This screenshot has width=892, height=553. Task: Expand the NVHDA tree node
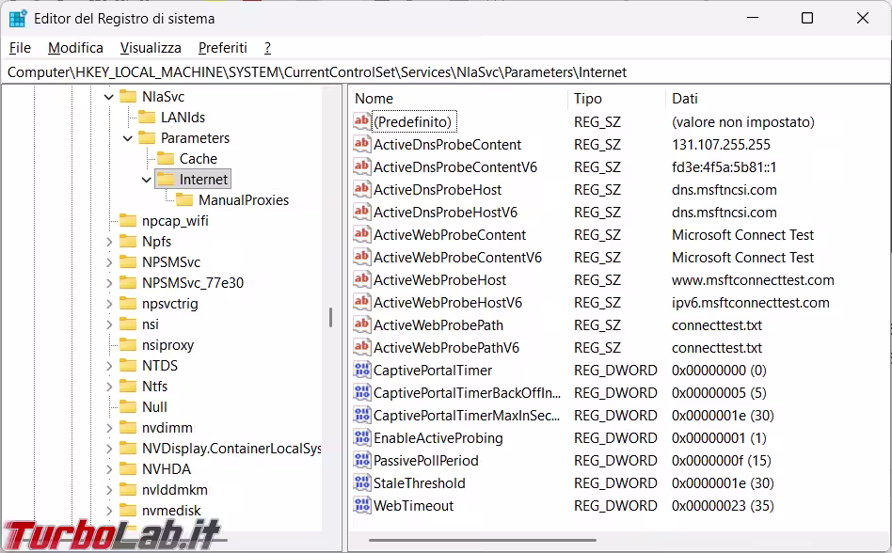[x=108, y=469]
